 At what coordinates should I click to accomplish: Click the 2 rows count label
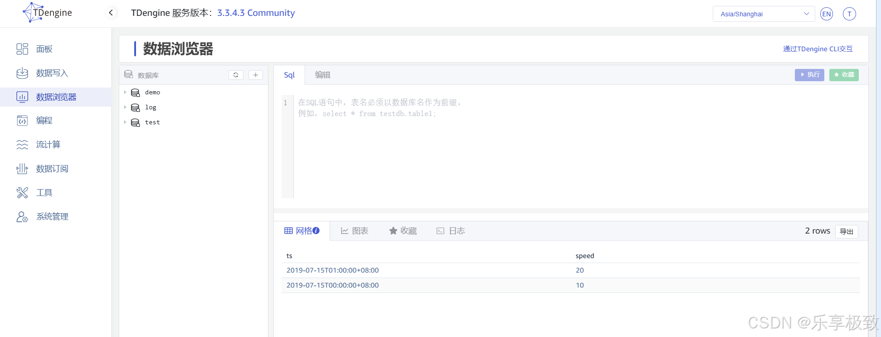(x=818, y=231)
